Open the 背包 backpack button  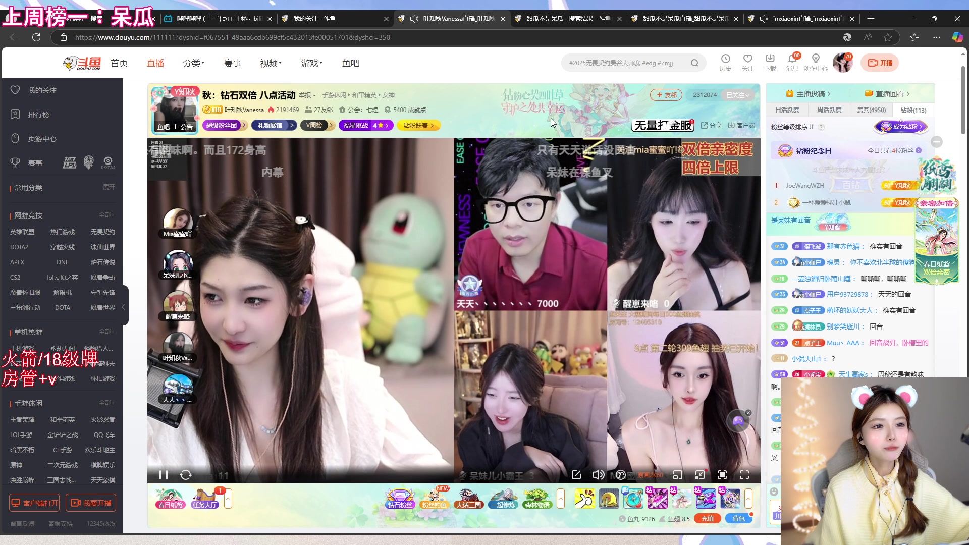pos(739,519)
